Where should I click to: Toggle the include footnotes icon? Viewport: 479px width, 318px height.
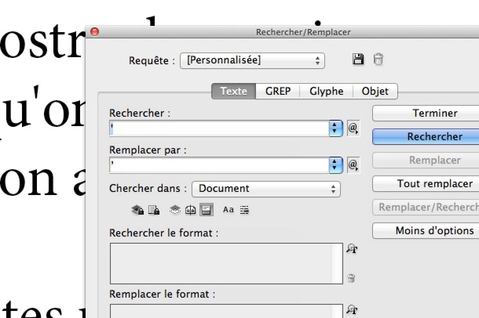click(x=206, y=210)
